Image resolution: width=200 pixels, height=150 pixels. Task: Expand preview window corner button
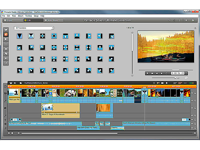tap(195, 28)
